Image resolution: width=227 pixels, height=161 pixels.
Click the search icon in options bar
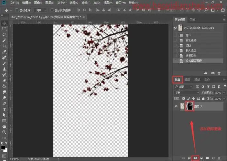coord(206,10)
